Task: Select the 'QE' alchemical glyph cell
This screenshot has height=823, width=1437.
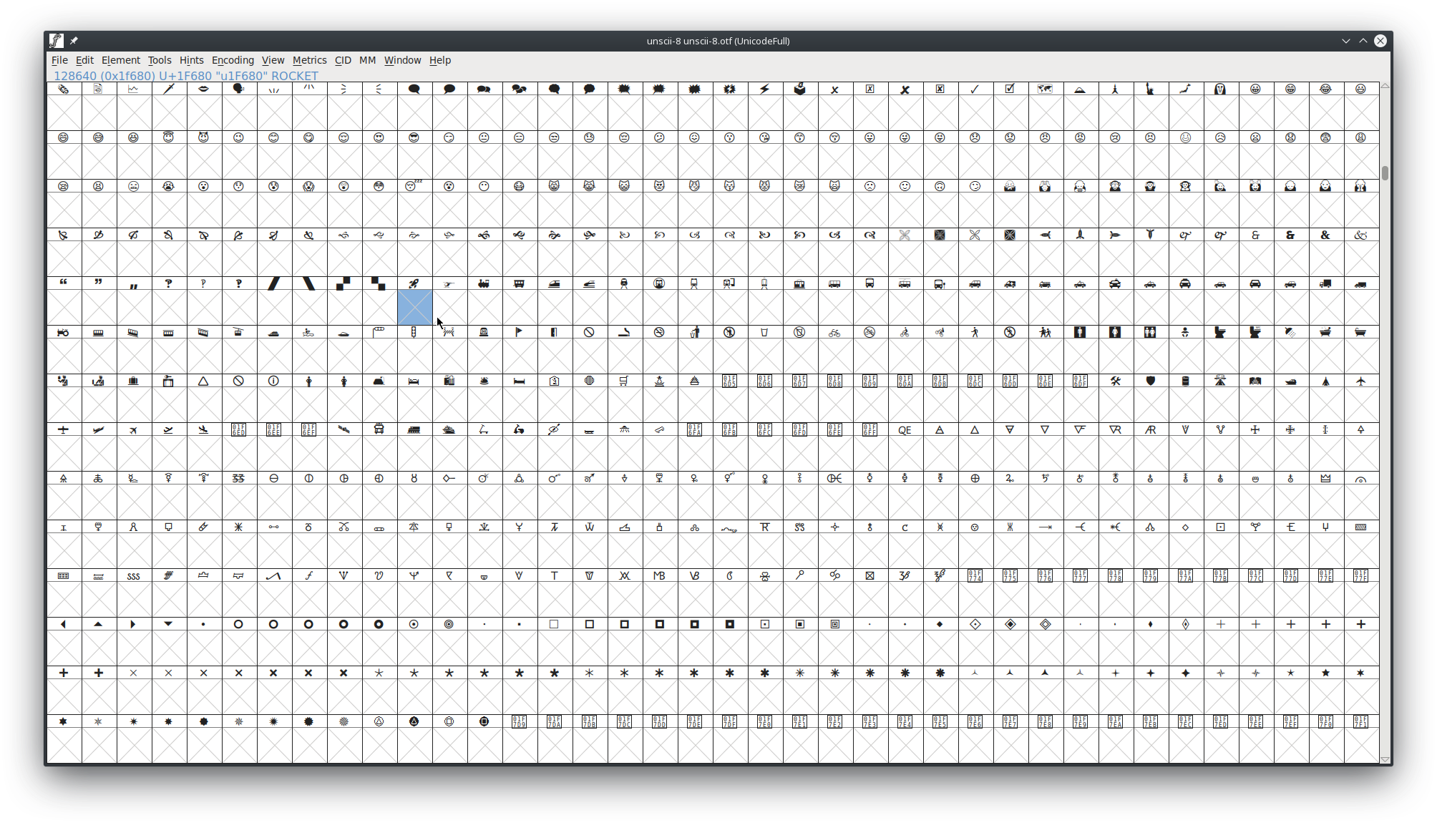Action: [x=905, y=430]
